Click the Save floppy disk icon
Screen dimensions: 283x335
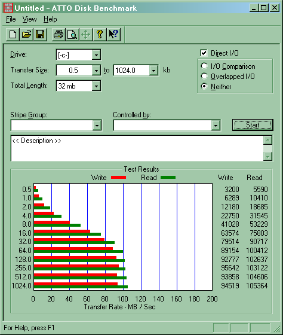coord(40,35)
